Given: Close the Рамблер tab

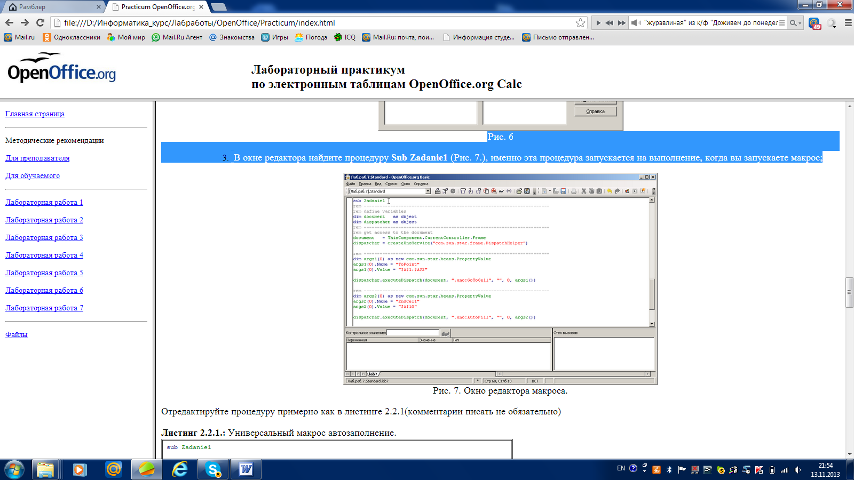Looking at the screenshot, I should click(x=99, y=7).
